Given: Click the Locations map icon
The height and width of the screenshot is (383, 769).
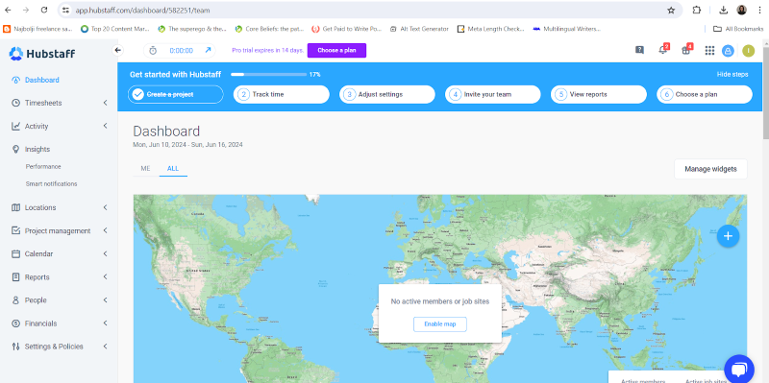Looking at the screenshot, I should pos(15,207).
